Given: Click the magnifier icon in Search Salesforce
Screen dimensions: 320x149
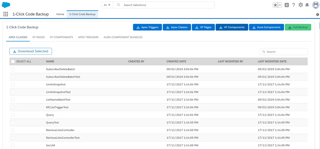Looking at the screenshot, I should 119,5.
